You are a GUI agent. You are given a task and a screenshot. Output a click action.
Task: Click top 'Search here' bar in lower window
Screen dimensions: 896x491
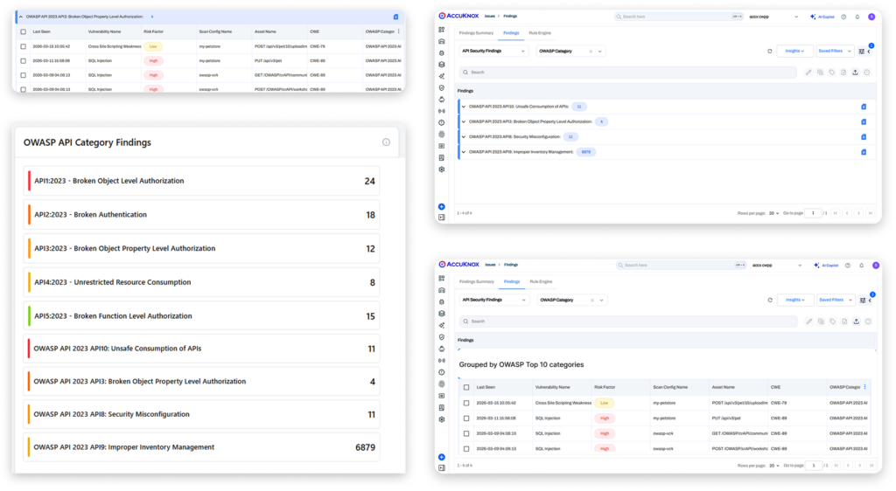(681, 266)
